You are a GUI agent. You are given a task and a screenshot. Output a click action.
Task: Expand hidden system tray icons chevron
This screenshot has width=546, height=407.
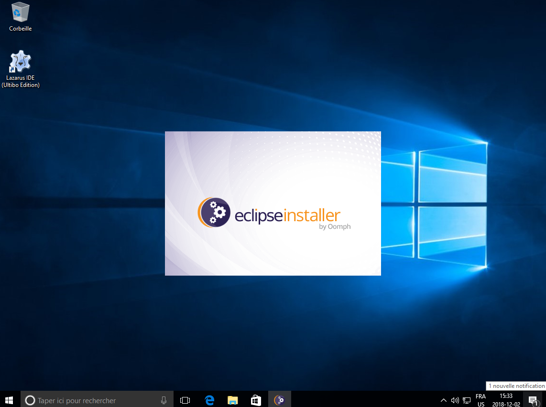(x=444, y=400)
